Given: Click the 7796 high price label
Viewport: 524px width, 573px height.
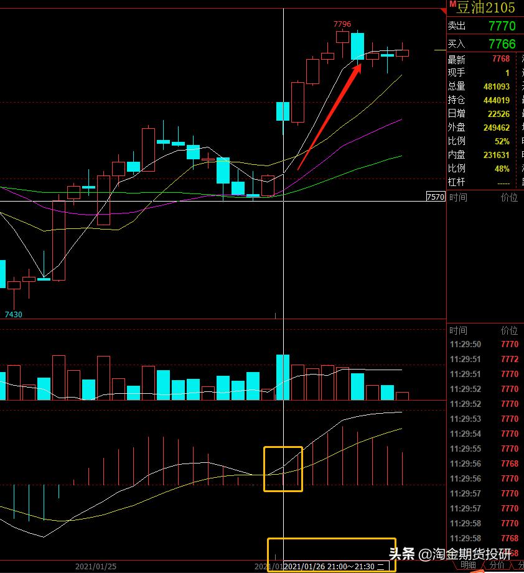Looking at the screenshot, I should click(x=342, y=24).
